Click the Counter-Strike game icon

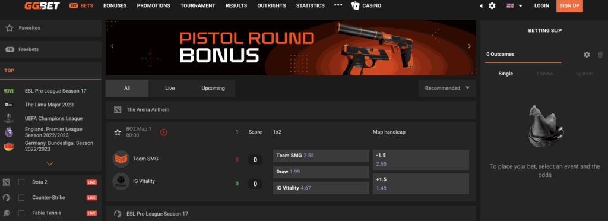pyautogui.click(x=6, y=198)
